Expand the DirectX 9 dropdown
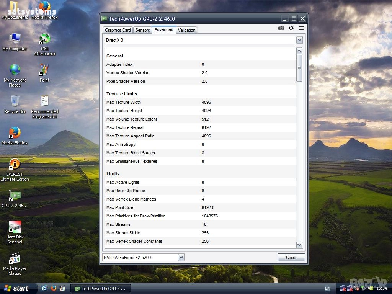This screenshot has width=392, height=294. click(299, 40)
